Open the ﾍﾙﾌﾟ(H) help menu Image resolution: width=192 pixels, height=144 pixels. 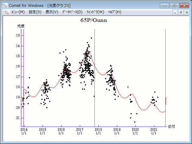115,12
